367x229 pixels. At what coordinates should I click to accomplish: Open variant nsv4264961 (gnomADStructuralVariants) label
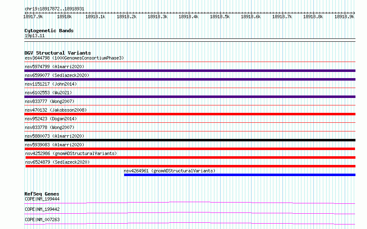click(x=169, y=171)
